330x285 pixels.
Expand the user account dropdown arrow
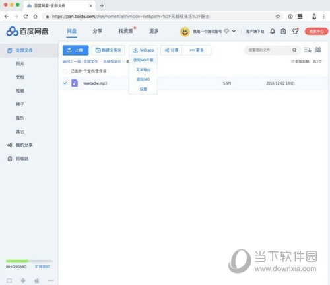pyautogui.click(x=234, y=31)
